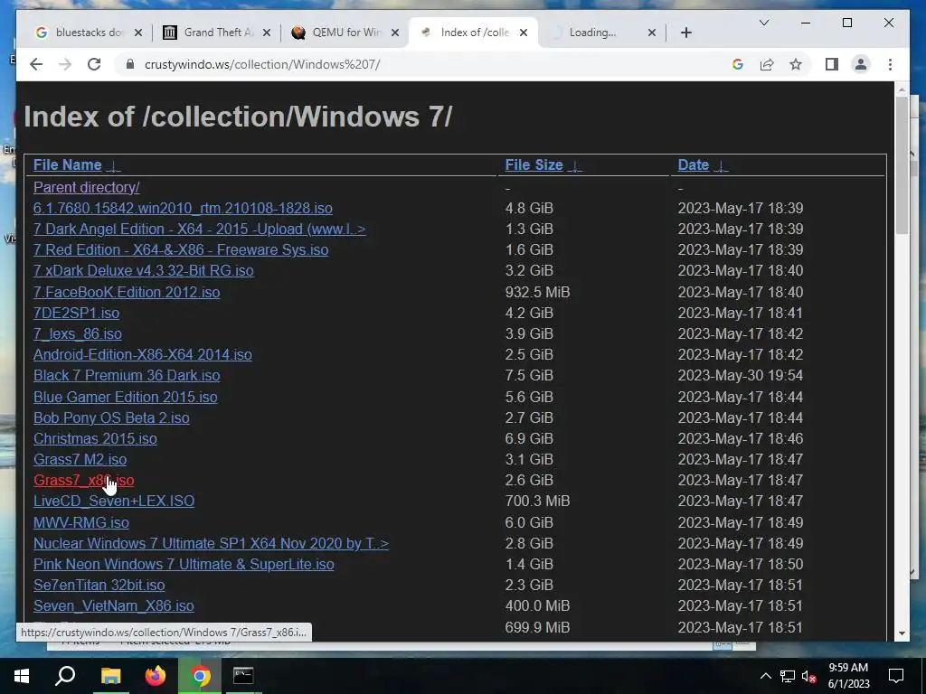
Task: Download 7 Red Edition Freeware Sys.iso
Action: (x=181, y=249)
